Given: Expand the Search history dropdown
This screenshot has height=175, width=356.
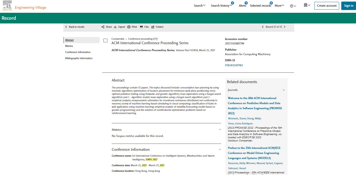Looking at the screenshot, I should pos(222,6).
